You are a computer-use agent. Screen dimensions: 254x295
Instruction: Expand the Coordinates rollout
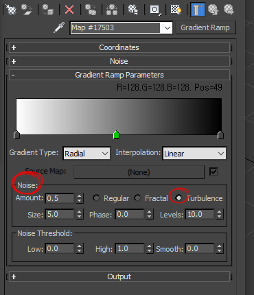tap(119, 47)
